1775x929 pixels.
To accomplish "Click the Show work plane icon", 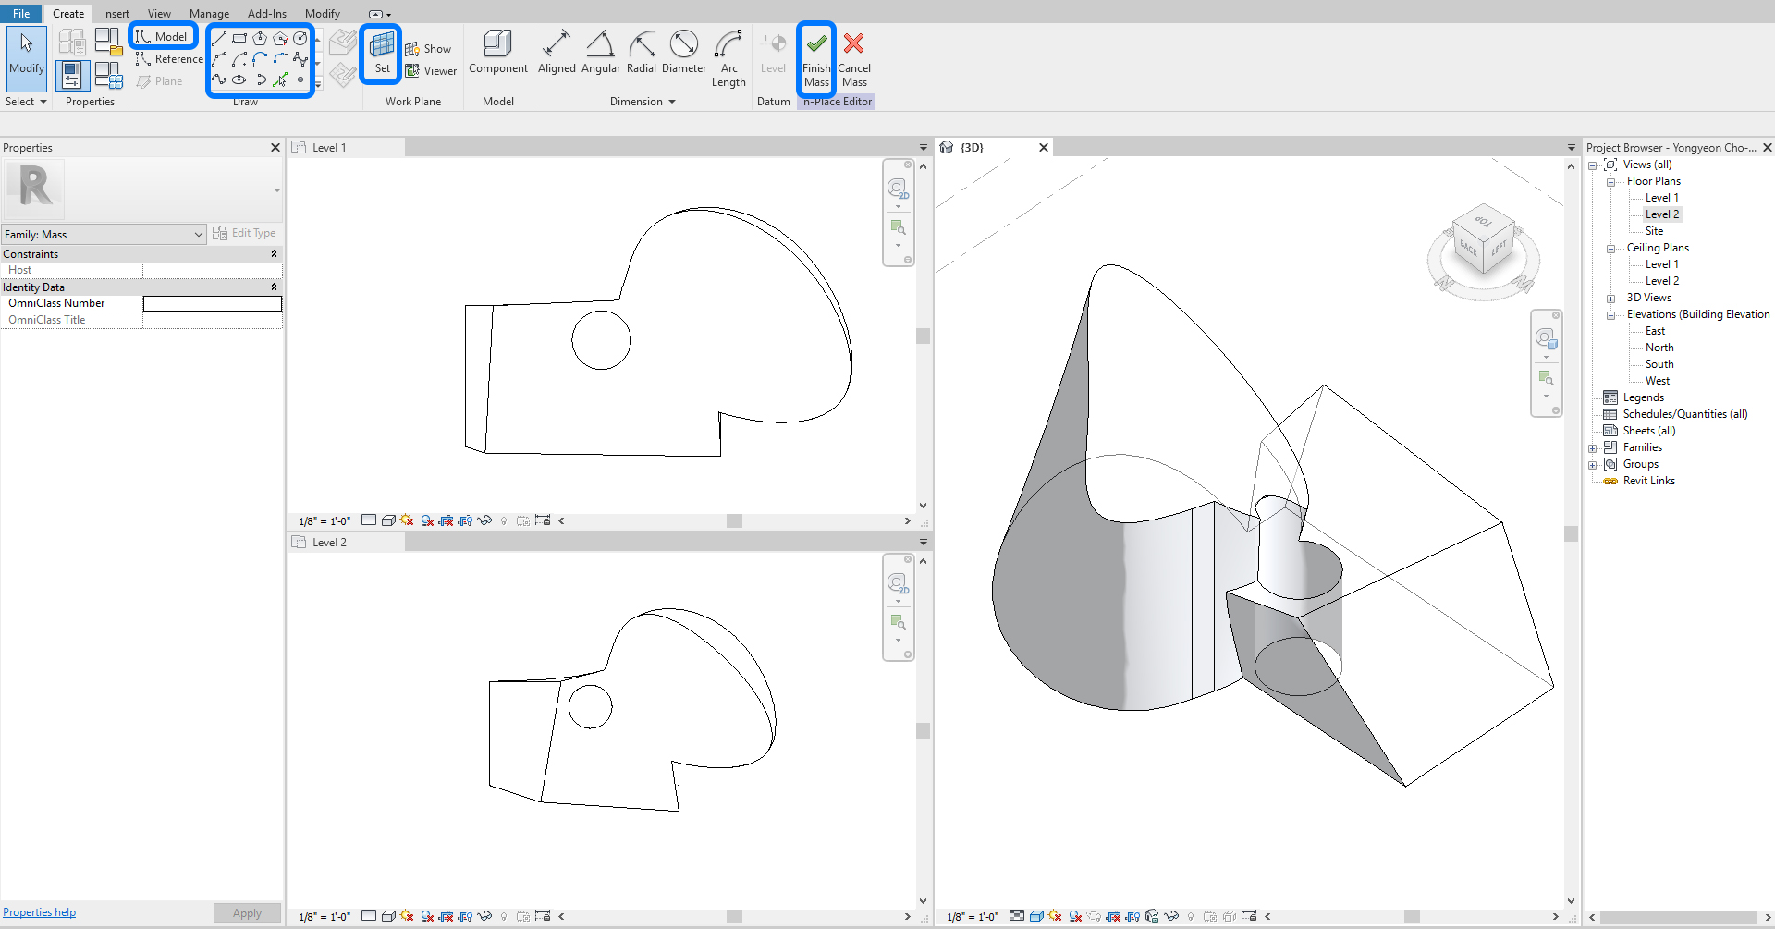I will (x=428, y=49).
